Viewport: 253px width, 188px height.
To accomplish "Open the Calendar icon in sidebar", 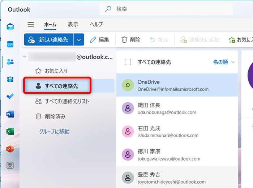I will (10, 44).
